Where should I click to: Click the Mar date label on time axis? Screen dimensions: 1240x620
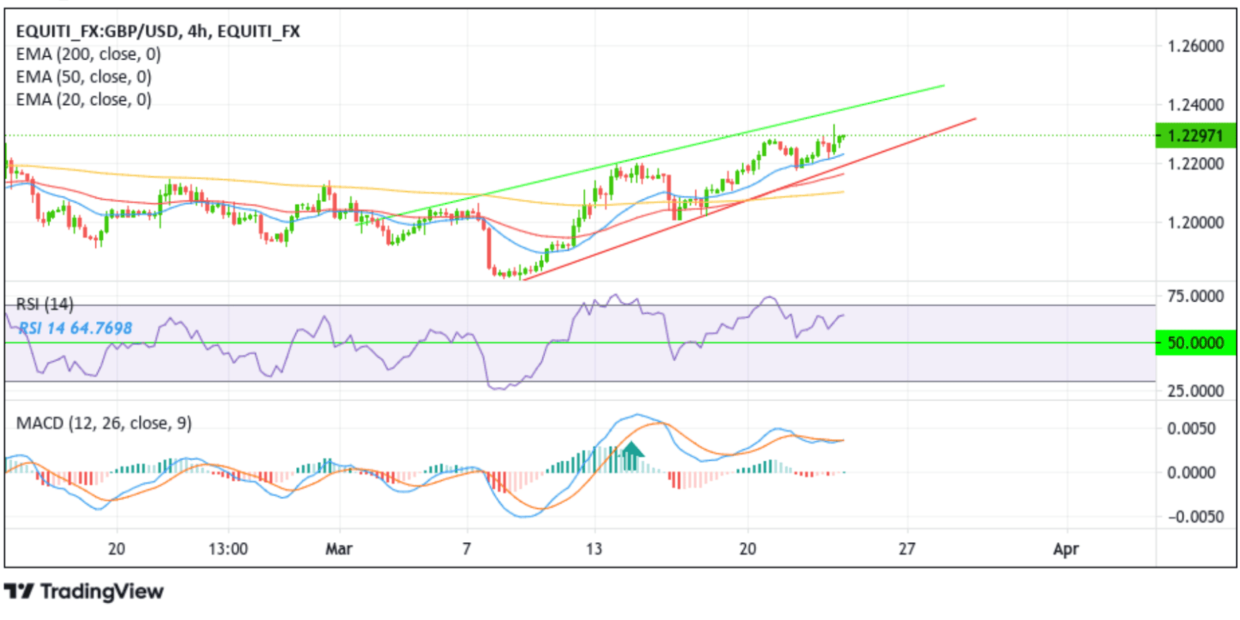[x=339, y=548]
